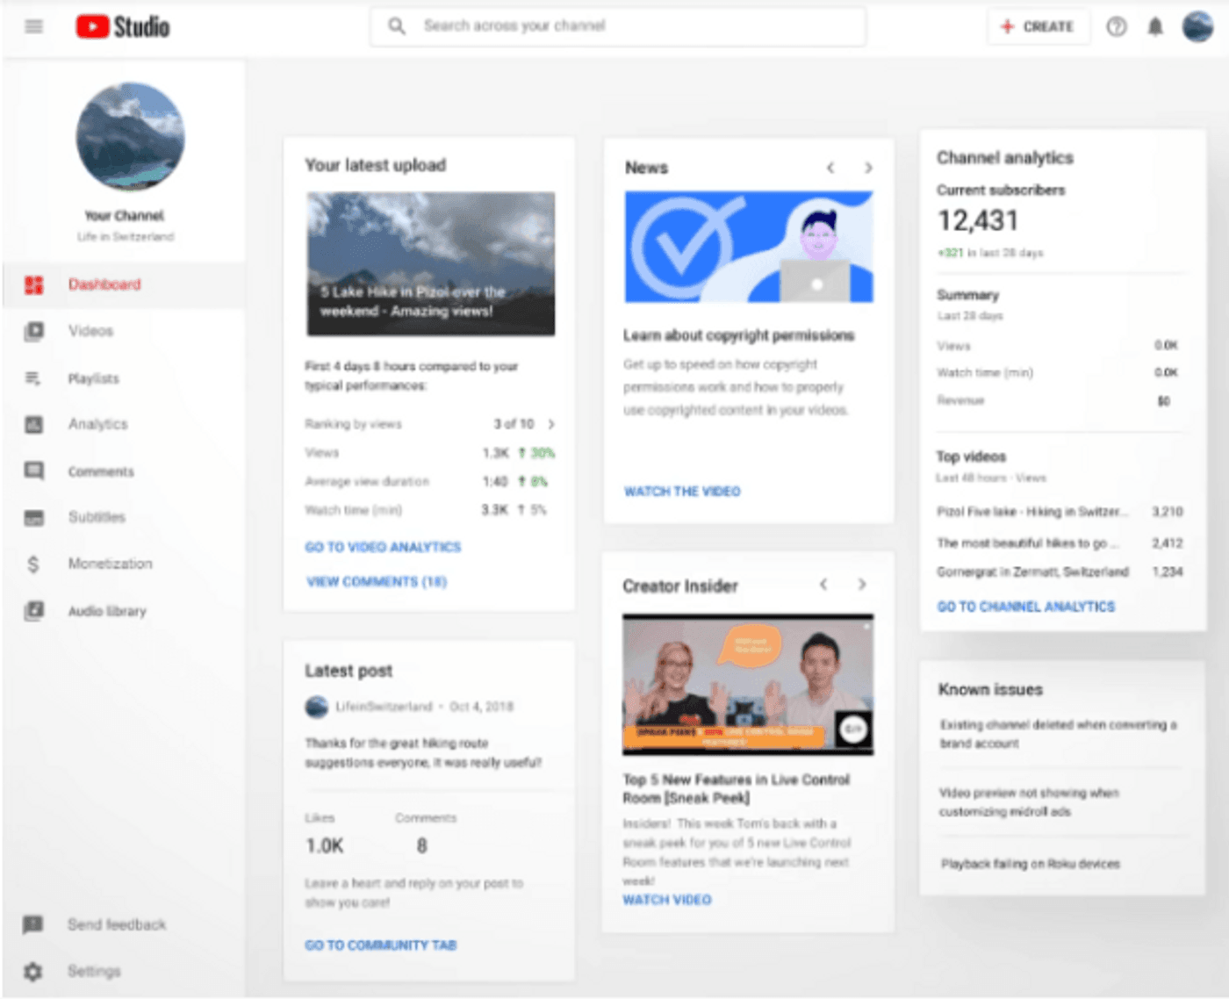Show previous News card
This screenshot has width=1229, height=999.
[x=830, y=168]
